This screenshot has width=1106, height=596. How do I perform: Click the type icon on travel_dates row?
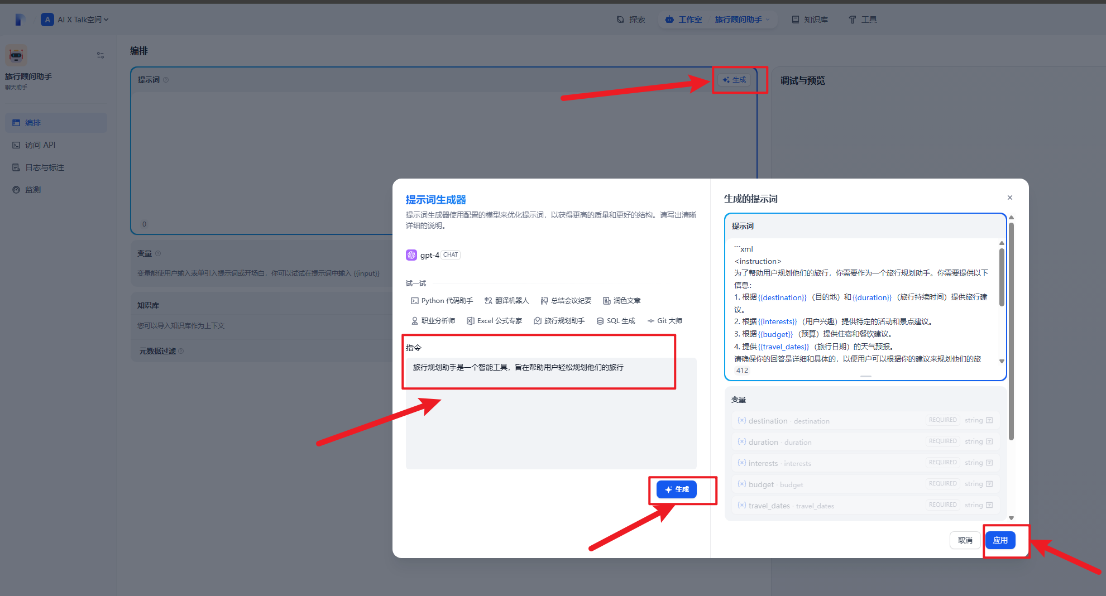pos(989,505)
